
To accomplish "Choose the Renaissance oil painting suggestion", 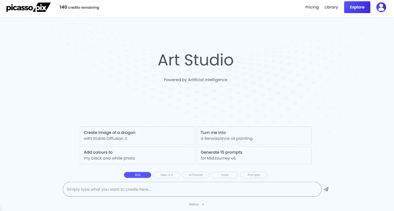I will [254, 135].
